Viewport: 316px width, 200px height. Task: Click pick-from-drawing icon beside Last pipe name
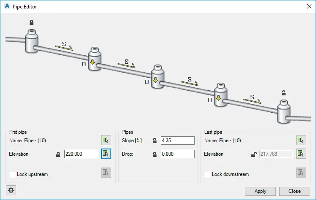[301, 140]
